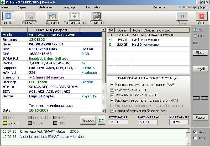Select C: 54 GB volume row
The width and height of the screenshot is (210, 147).
point(148,40)
